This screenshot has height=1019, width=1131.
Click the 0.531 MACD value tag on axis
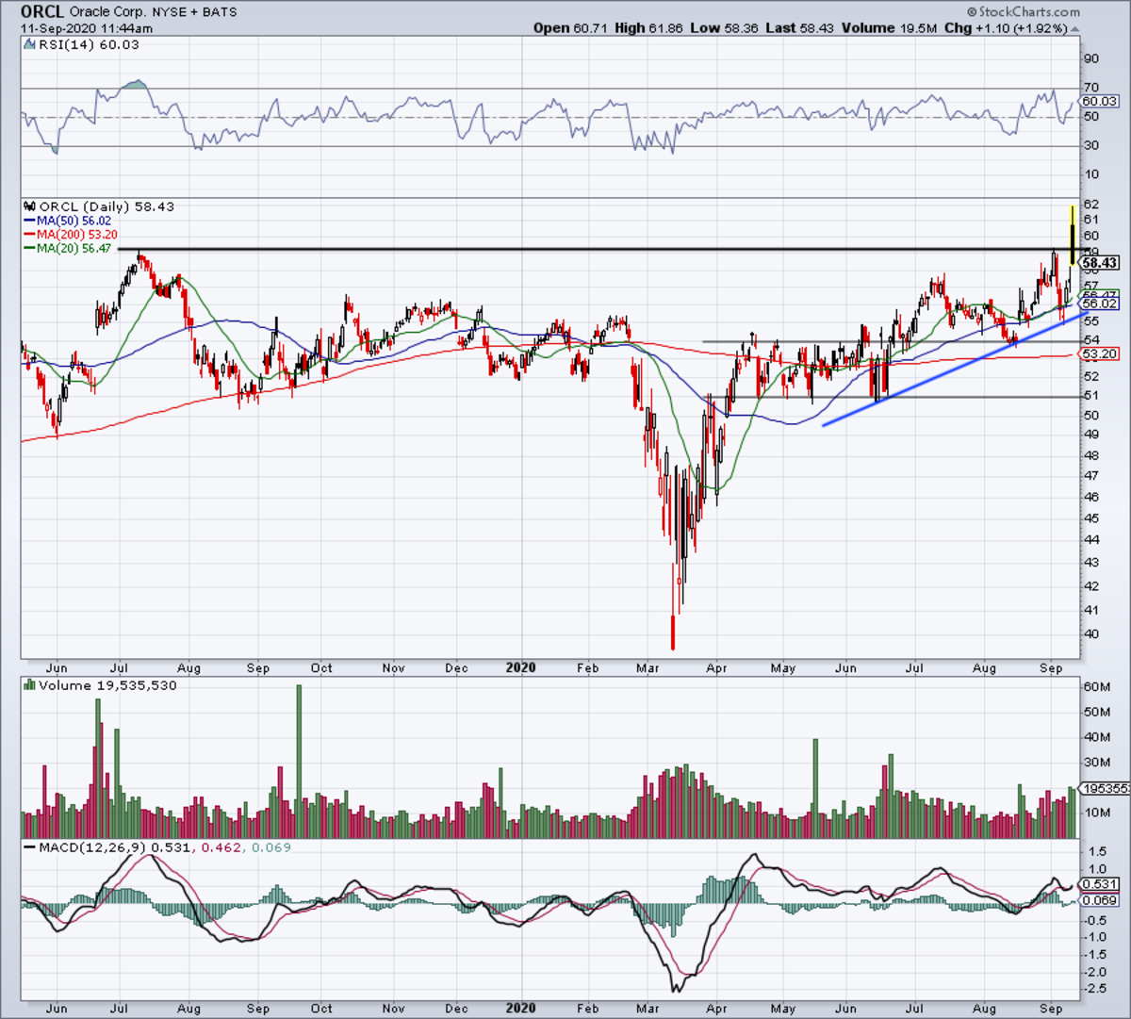pos(1100,884)
